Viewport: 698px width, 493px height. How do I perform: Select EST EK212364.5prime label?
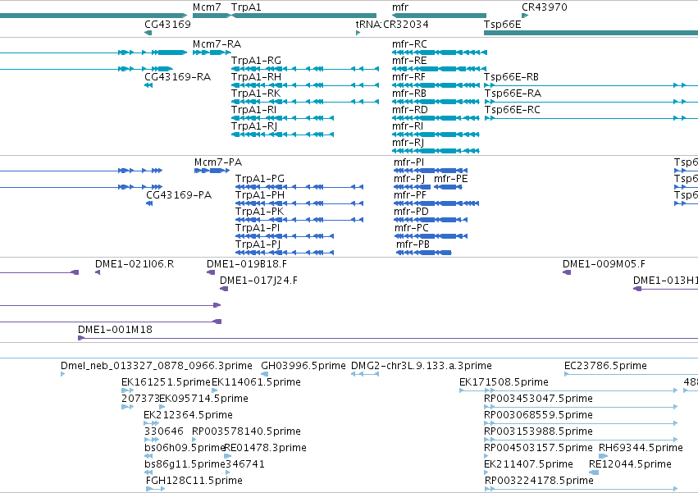pos(189,414)
